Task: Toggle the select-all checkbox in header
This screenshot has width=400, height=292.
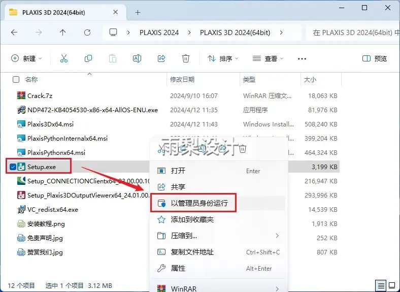Action: [x=16, y=80]
